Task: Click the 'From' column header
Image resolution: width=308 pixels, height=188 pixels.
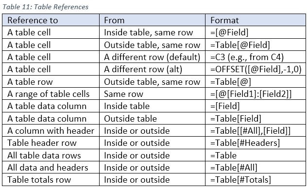Action: [153, 20]
